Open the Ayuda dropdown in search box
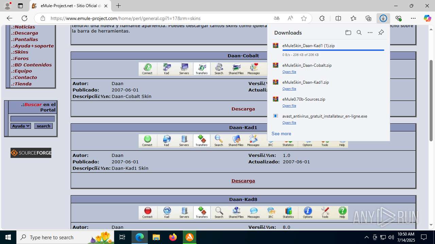The height and width of the screenshot is (244, 435). [21, 126]
